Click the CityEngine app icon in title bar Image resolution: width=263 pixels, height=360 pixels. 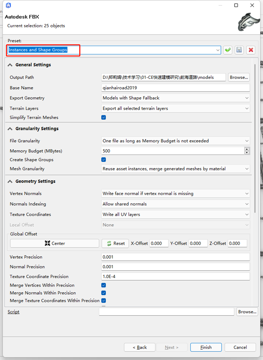coord(8,5)
